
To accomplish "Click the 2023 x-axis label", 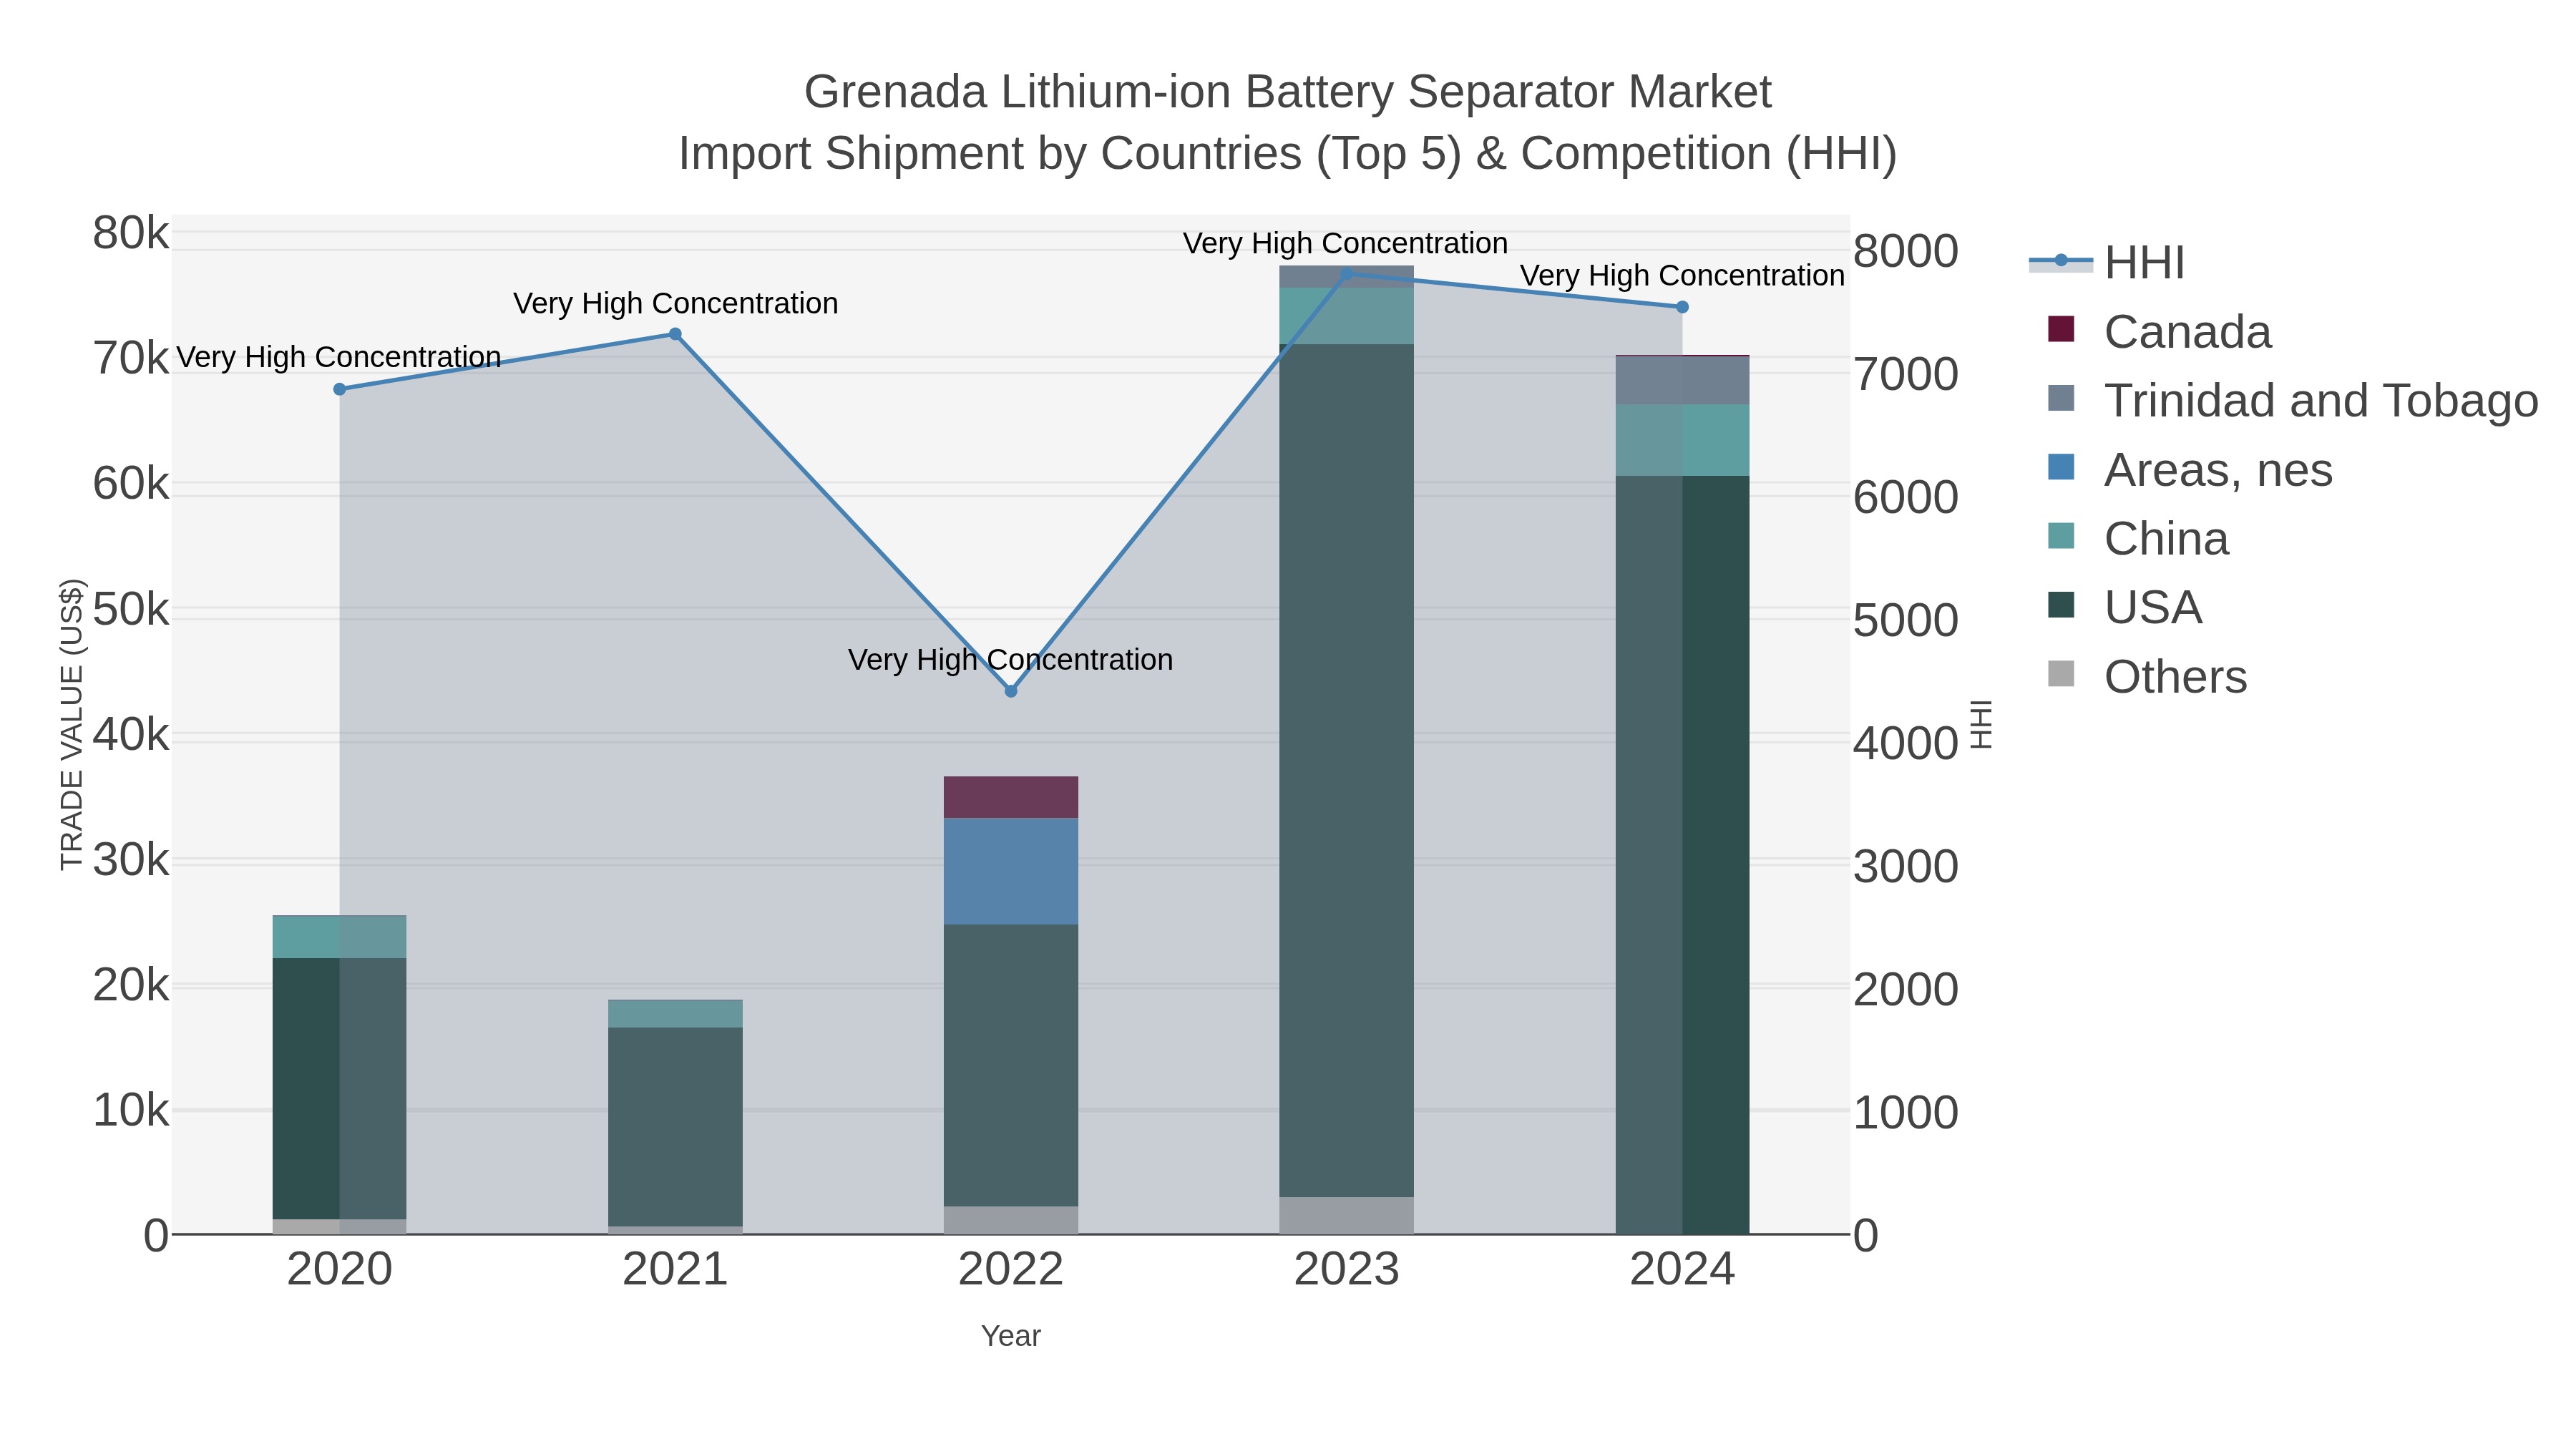I will 1347,1270.
